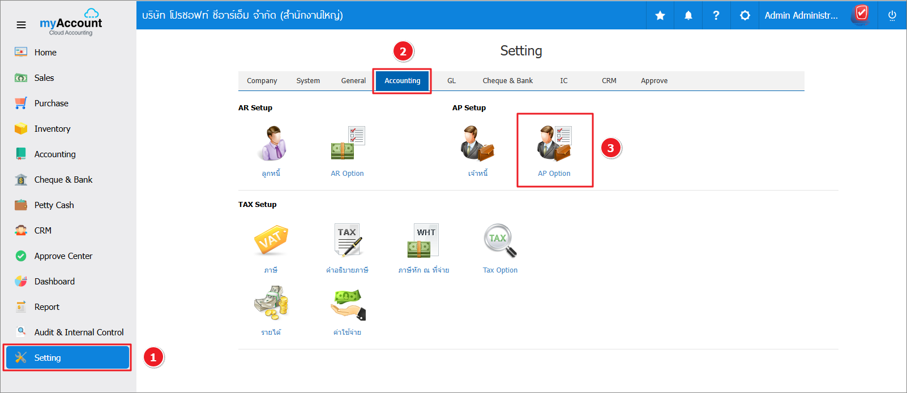This screenshot has width=907, height=393.
Task: Open the tax description TAX pen icon
Action: point(348,240)
